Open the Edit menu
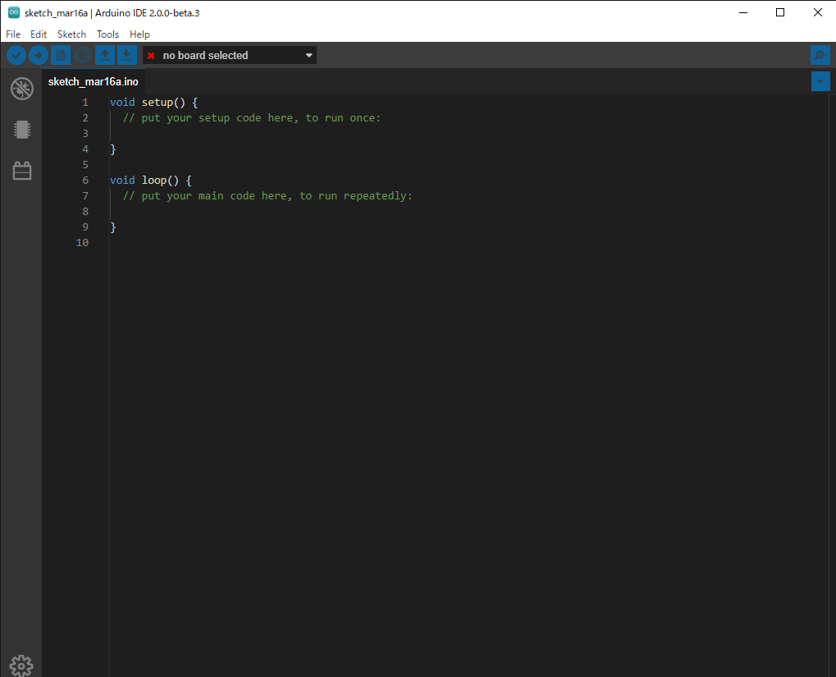This screenshot has height=677, width=836. click(39, 34)
